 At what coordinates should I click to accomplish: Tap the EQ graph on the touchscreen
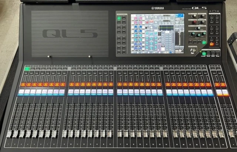(x=166, y=28)
